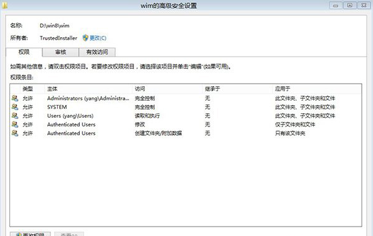The image size is (373, 236).
Task: Click the user icon in the SYSTEM row
Action: click(15, 107)
